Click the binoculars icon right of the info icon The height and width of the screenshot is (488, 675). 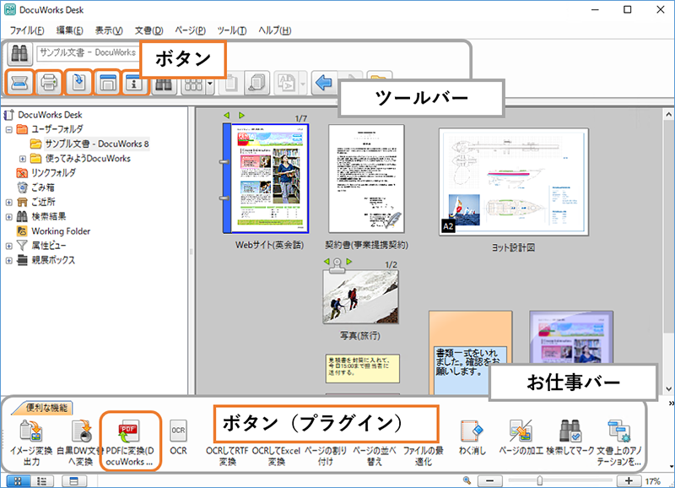pos(164,84)
